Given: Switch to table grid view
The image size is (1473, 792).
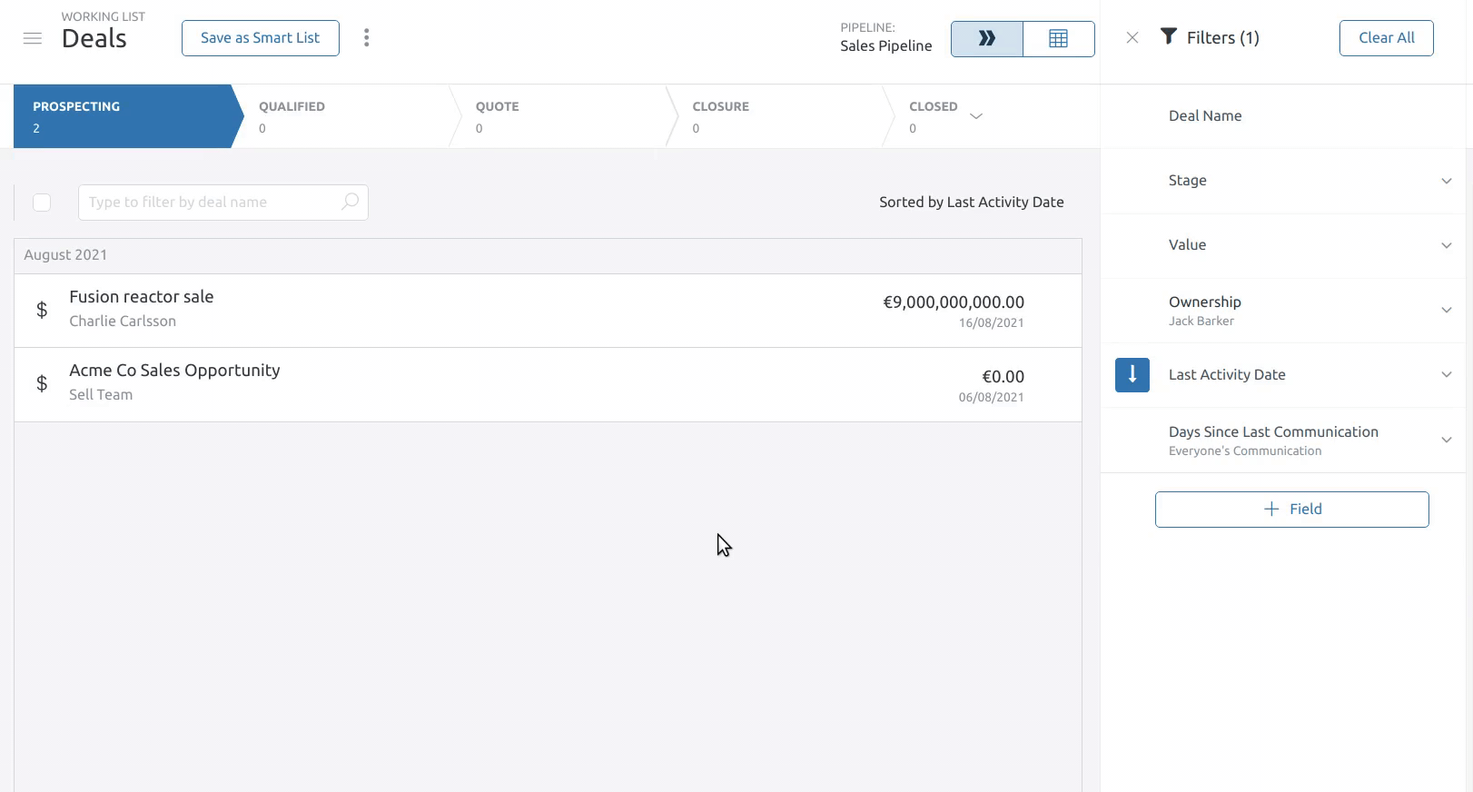Looking at the screenshot, I should point(1058,38).
